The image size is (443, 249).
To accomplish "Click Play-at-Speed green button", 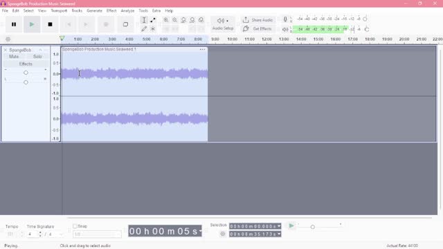I will click(x=291, y=226).
